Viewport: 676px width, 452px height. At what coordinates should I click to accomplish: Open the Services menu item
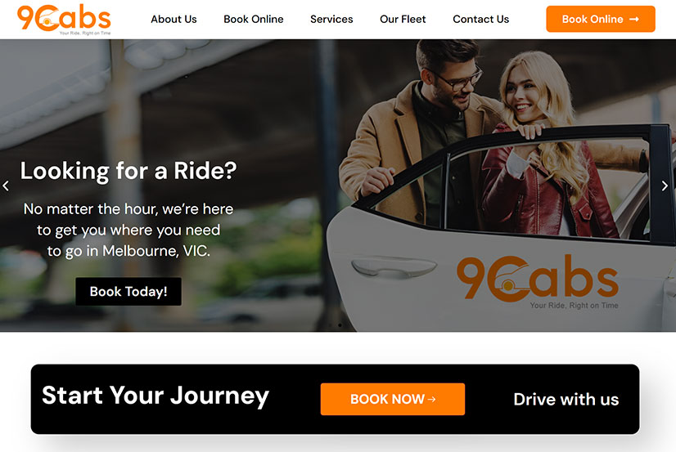pos(331,20)
